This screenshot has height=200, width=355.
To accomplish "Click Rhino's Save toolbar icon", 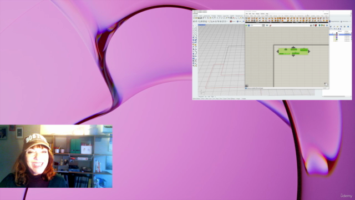I will pyautogui.click(x=199, y=18).
